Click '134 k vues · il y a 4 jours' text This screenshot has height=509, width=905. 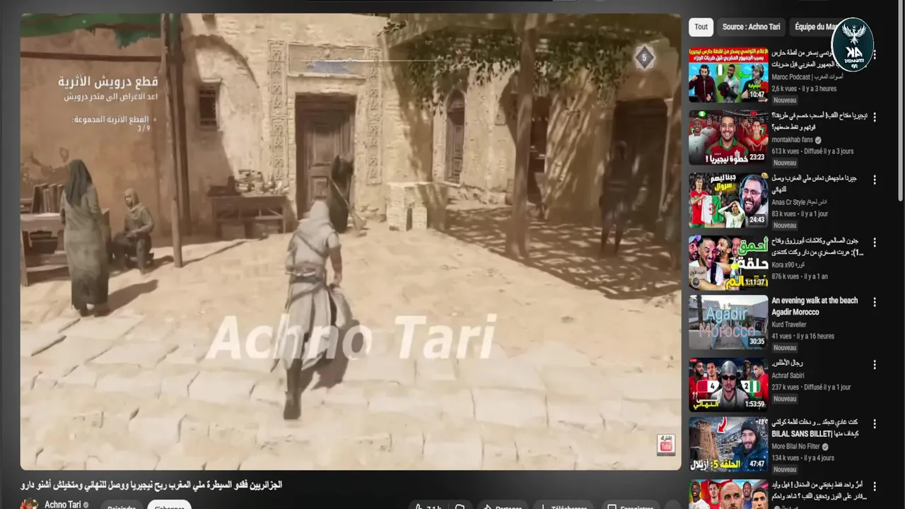coord(803,457)
